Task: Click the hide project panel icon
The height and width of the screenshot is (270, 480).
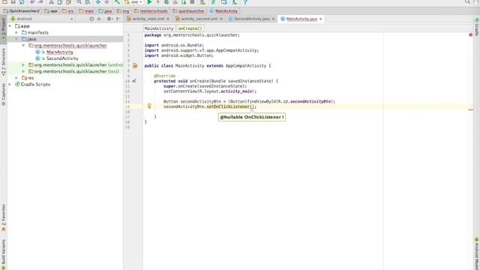Action: [x=118, y=19]
